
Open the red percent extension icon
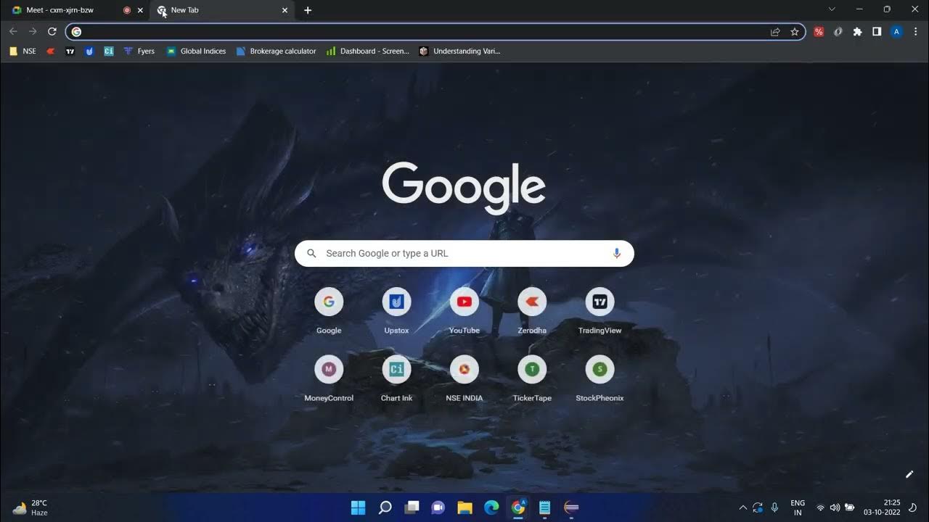coord(819,32)
